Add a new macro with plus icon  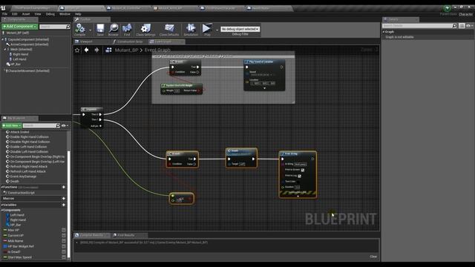pyautogui.click(x=64, y=198)
